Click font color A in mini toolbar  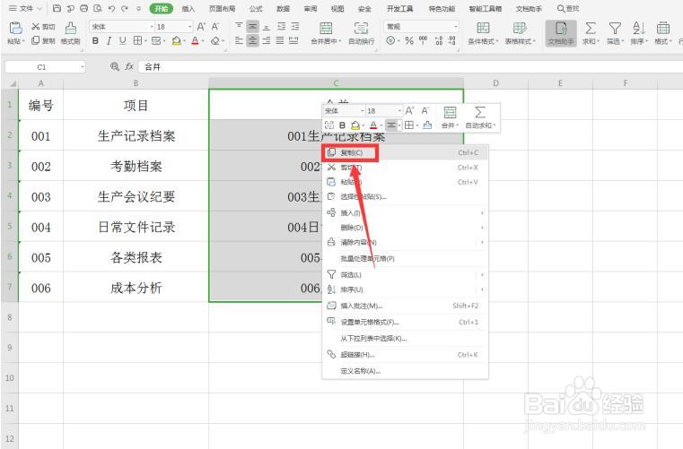(x=373, y=125)
